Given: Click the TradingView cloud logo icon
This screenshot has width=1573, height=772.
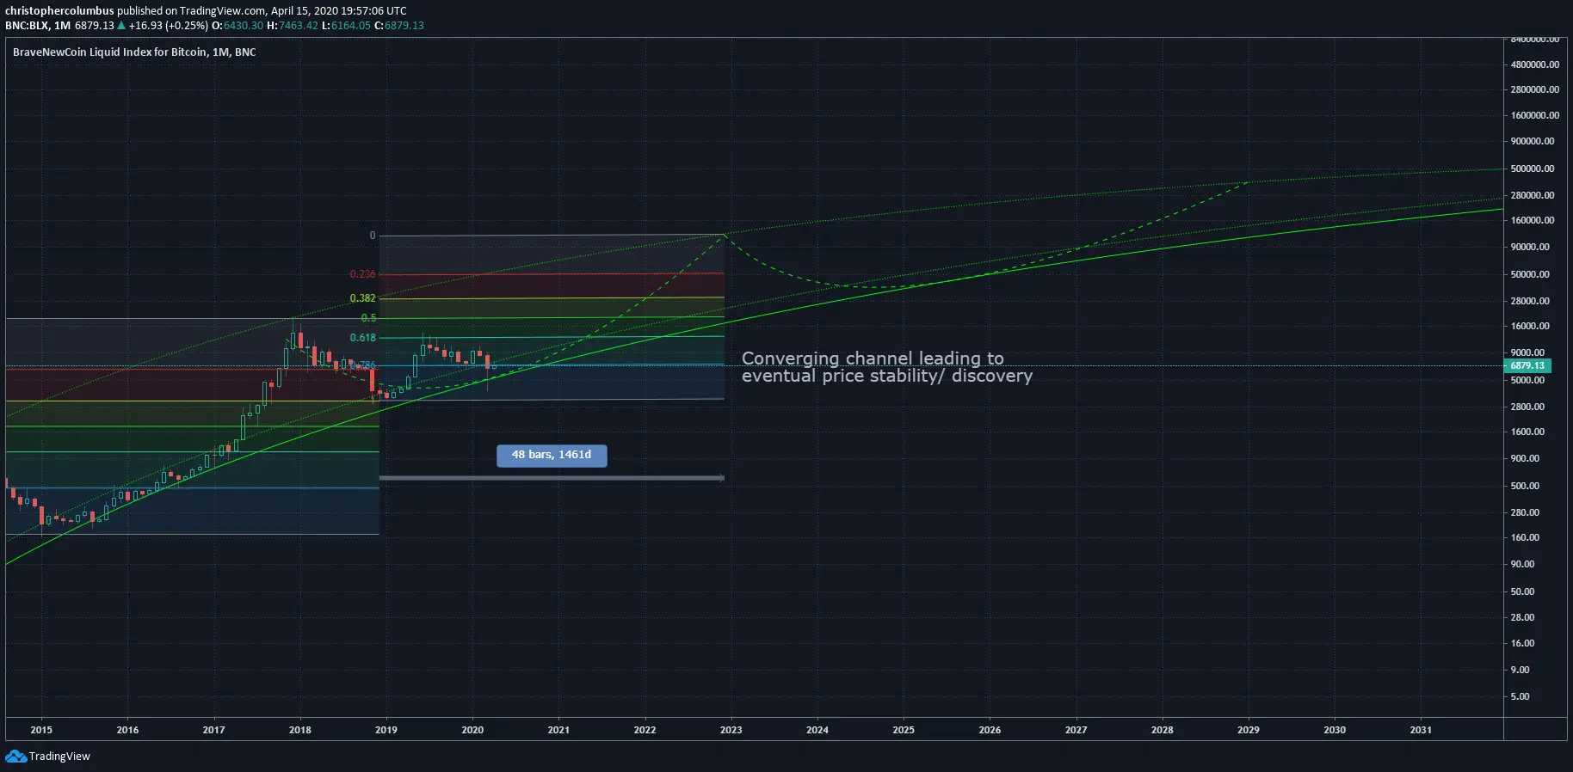Looking at the screenshot, I should click(15, 757).
